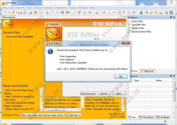The height and width of the screenshot is (125, 177).
Task: Close the Workspace panel
Action: [174, 17]
